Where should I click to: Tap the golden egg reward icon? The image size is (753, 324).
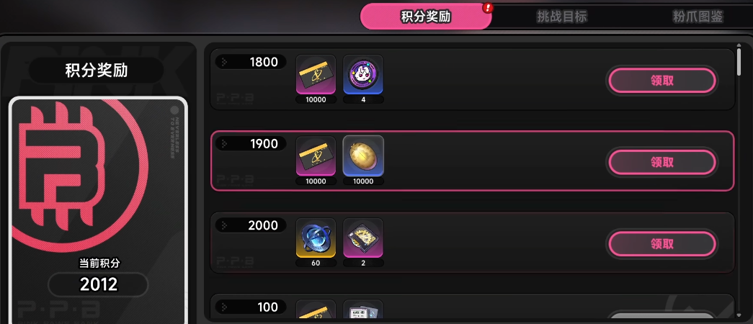[x=363, y=156]
